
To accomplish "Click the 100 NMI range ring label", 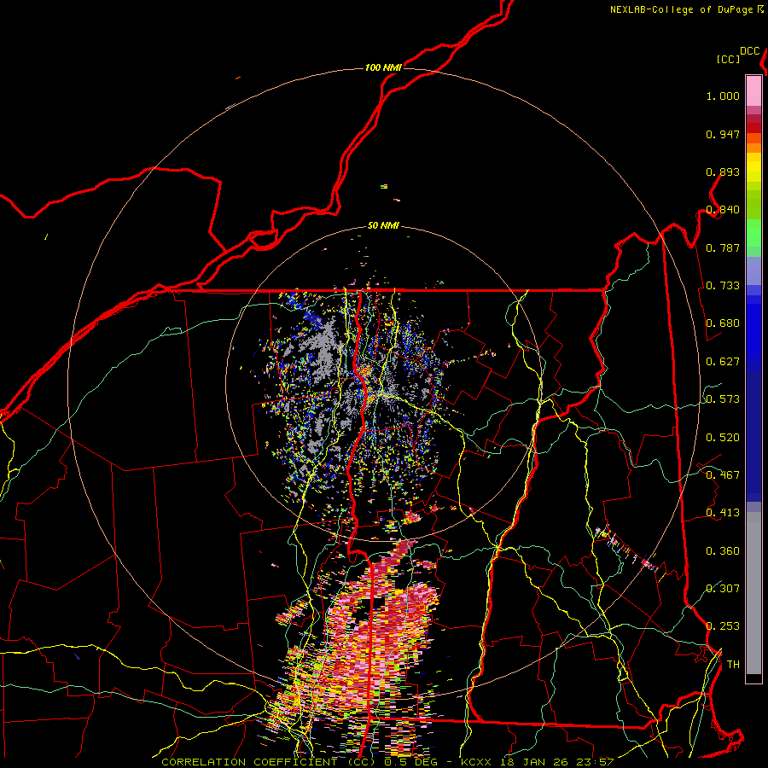I will [383, 67].
